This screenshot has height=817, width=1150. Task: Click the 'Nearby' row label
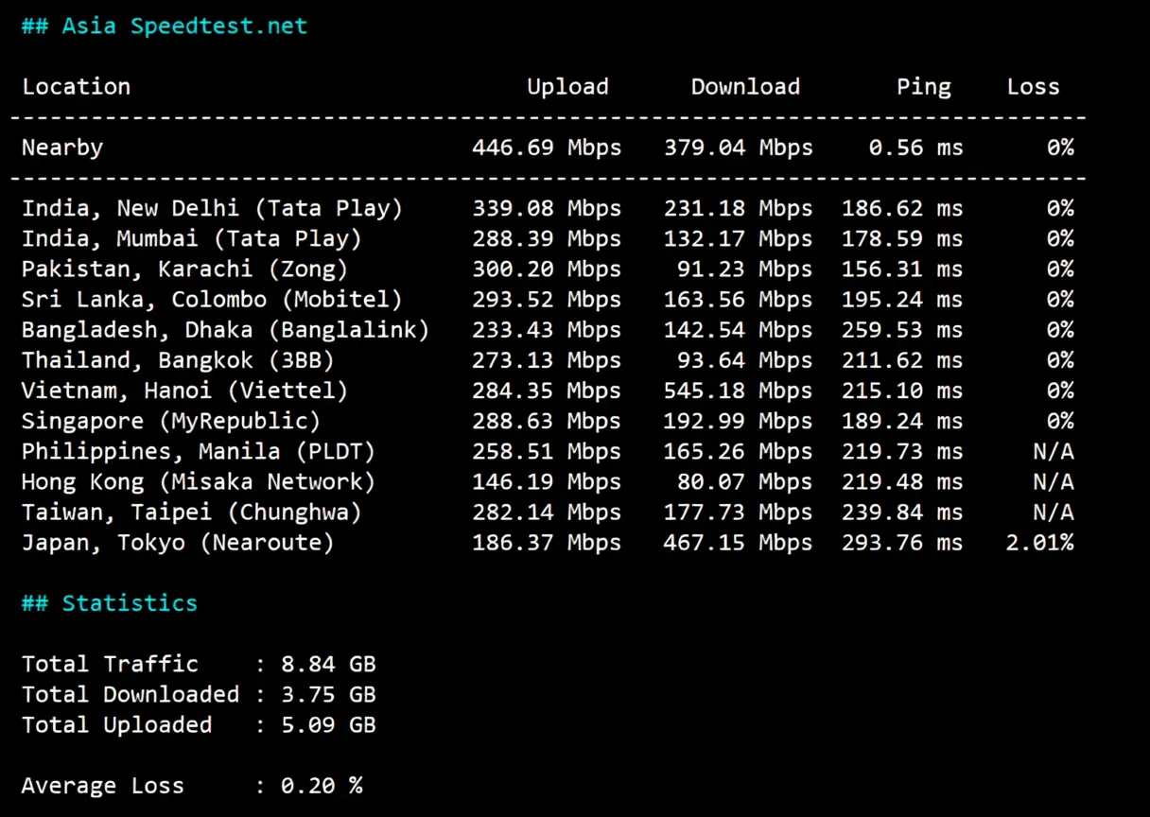(x=62, y=148)
